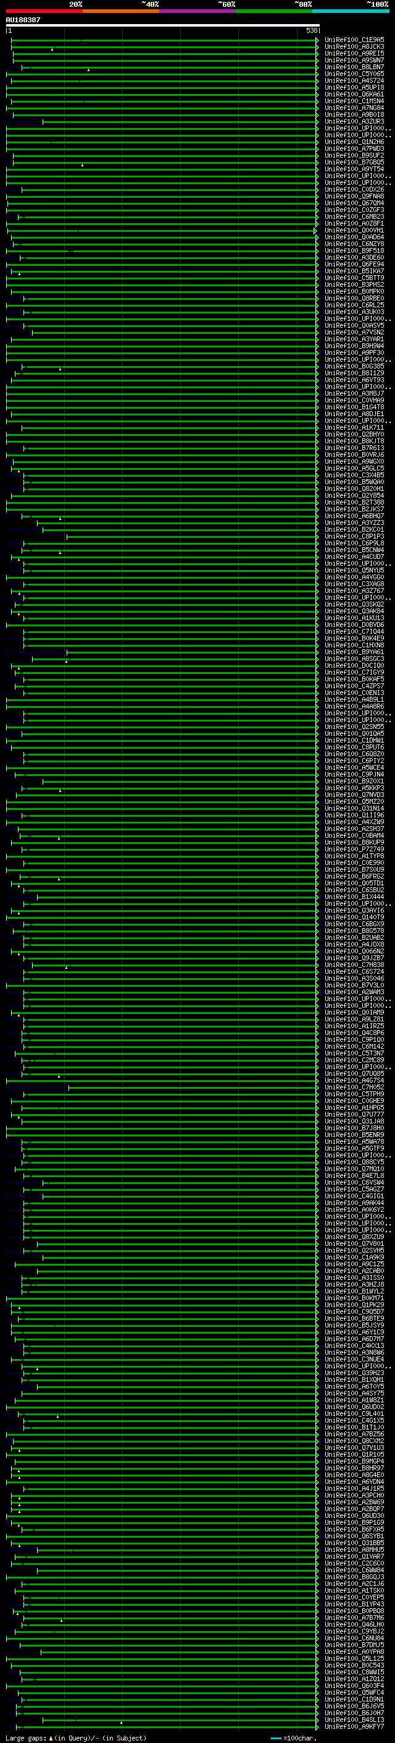Image resolution: width=395 pixels, height=1743 pixels.
Task: Click the UniRef100_A9KFY7 label
Action: (354, 1727)
